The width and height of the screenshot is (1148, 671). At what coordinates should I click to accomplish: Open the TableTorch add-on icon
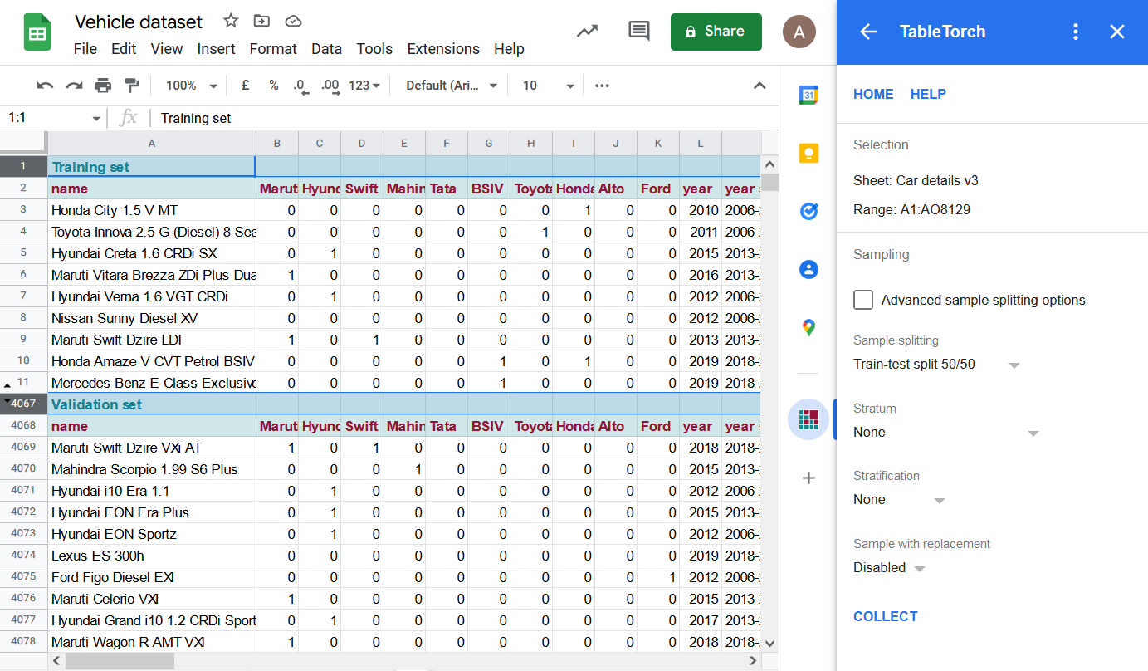[808, 419]
